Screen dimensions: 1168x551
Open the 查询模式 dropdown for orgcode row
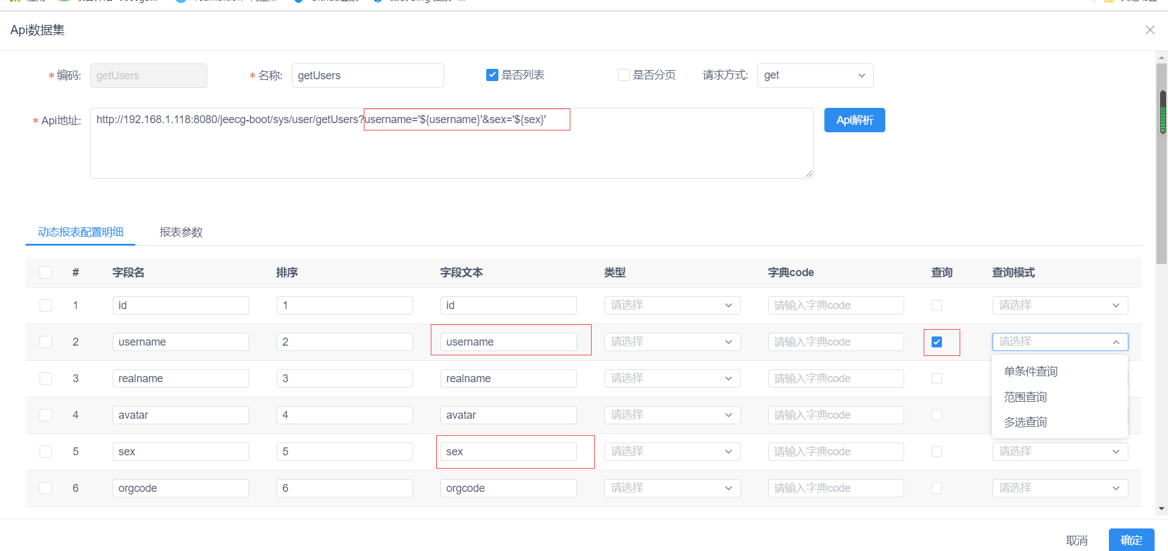pos(1060,488)
